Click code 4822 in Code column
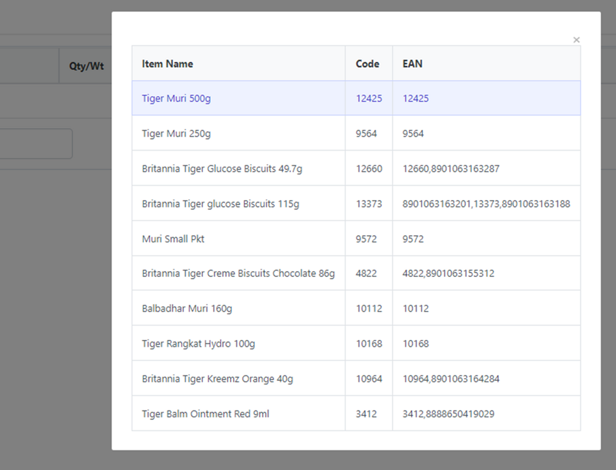This screenshot has width=616, height=470. pyautogui.click(x=366, y=274)
